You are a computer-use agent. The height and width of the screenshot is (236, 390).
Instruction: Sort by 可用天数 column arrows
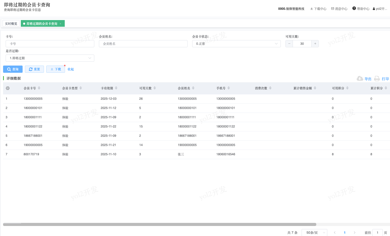pos(155,88)
